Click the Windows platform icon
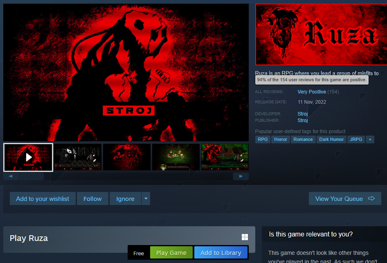Viewport: 387px width, 263px height. pos(245,237)
